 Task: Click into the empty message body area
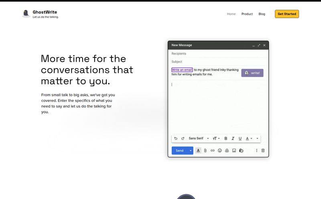pos(218,106)
